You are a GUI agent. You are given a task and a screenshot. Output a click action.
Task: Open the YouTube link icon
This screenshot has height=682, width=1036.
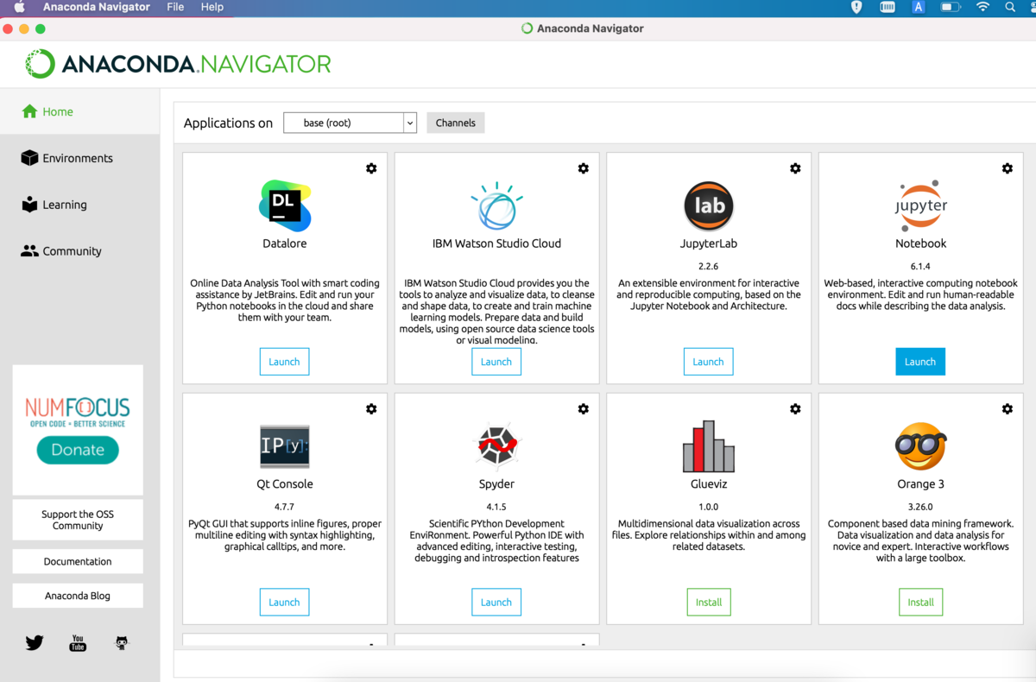[78, 643]
